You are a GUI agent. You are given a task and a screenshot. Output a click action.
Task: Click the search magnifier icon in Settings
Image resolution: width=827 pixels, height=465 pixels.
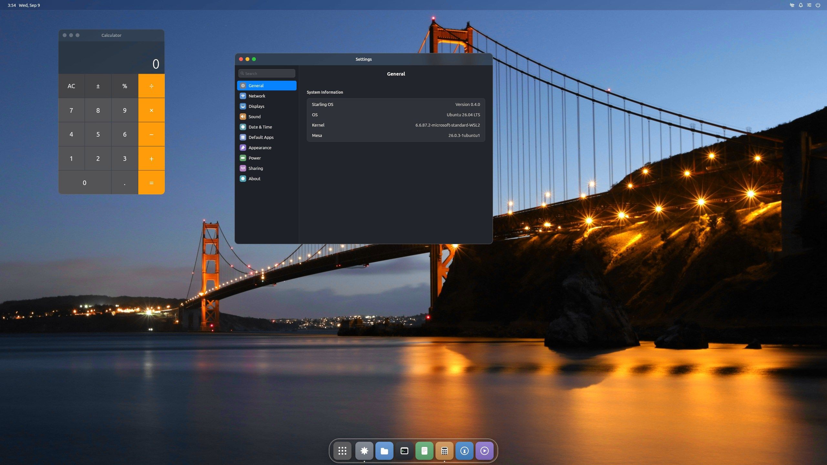point(242,73)
